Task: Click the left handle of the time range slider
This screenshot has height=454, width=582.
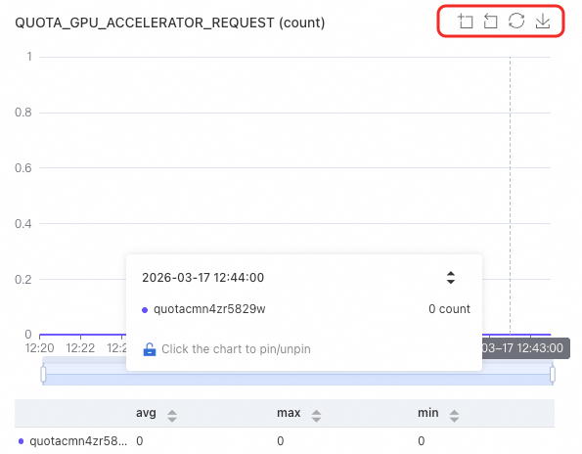Action: tap(43, 374)
